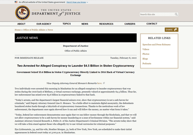Click the search magnifying glass icon
Viewport: 193px width, 135px height.
click(x=176, y=14)
